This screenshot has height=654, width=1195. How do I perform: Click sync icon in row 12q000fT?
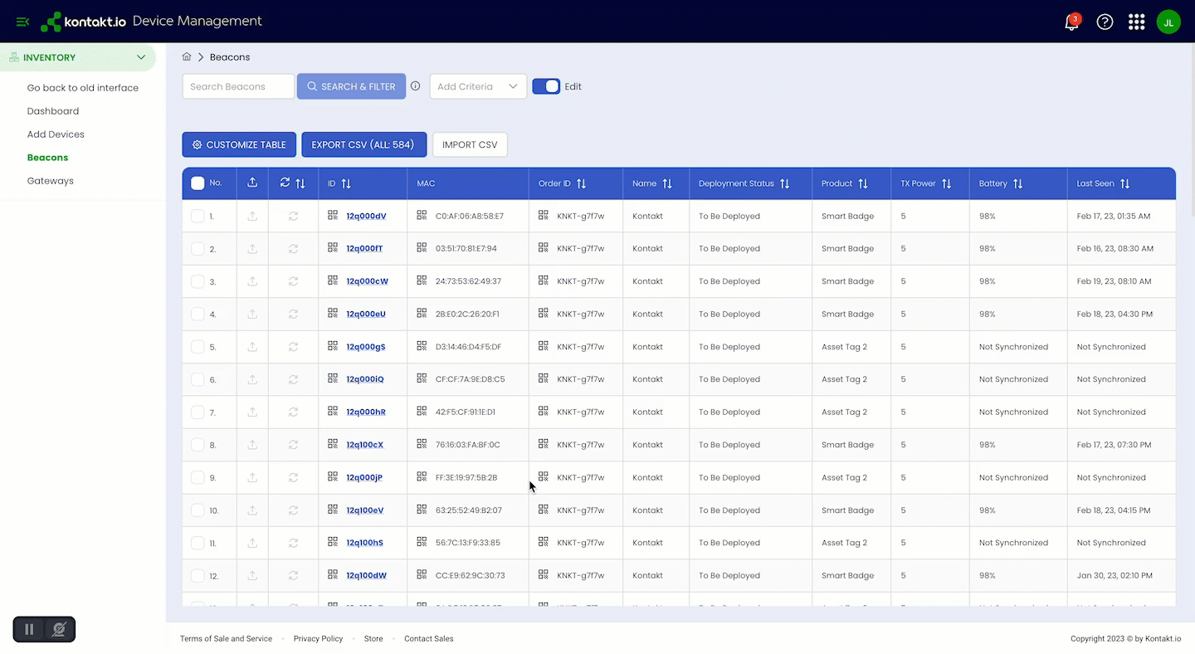[293, 248]
